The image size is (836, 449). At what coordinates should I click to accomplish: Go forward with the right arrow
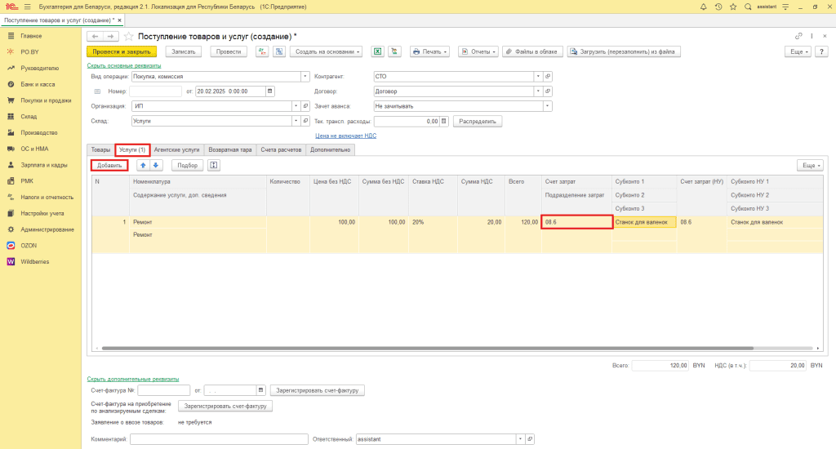(x=110, y=36)
